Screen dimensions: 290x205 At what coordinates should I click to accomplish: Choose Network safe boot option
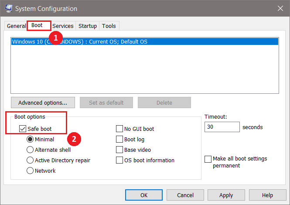coord(30,171)
